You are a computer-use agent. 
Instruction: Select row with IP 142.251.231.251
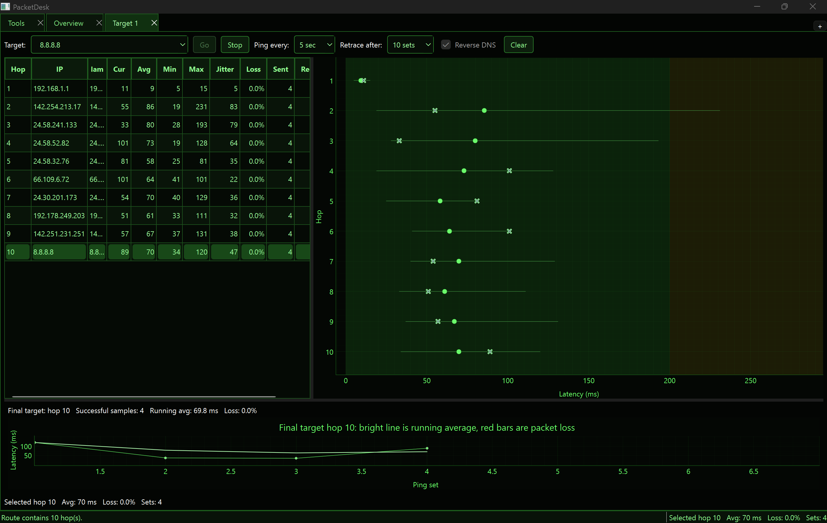(157, 234)
